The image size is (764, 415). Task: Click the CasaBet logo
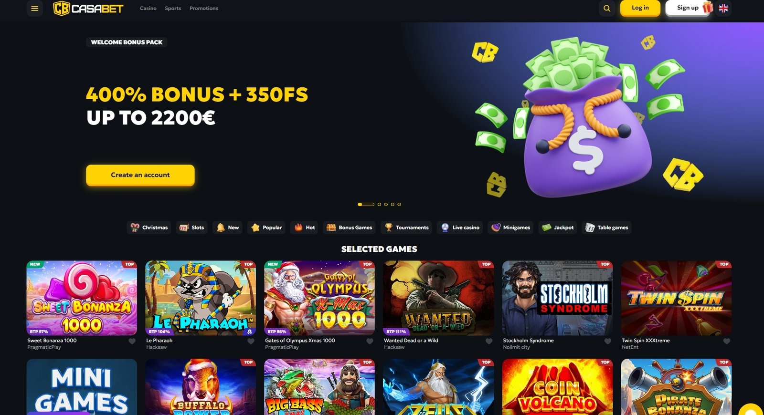coord(88,8)
